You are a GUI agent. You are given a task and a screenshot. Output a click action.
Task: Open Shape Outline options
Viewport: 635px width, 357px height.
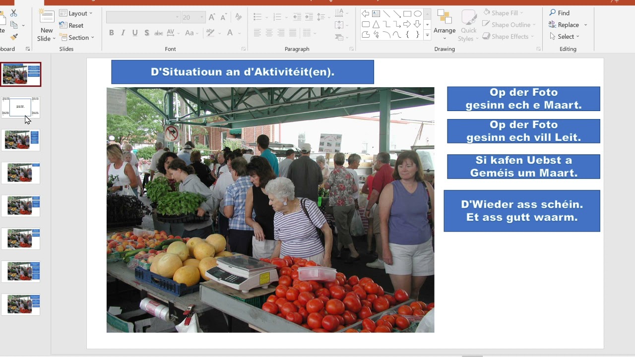[509, 25]
